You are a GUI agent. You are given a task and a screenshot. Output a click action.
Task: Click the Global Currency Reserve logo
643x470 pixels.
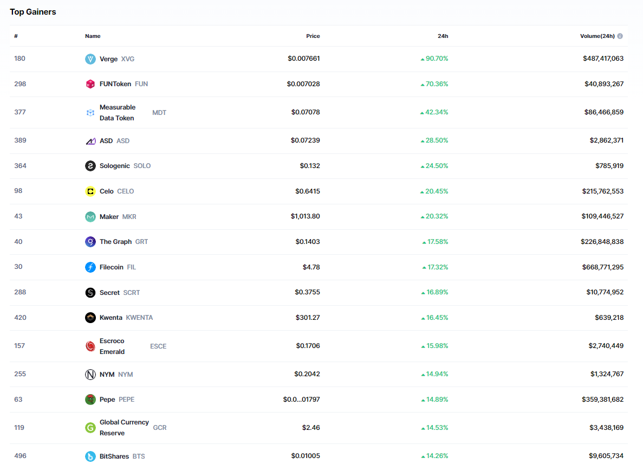[x=90, y=428]
